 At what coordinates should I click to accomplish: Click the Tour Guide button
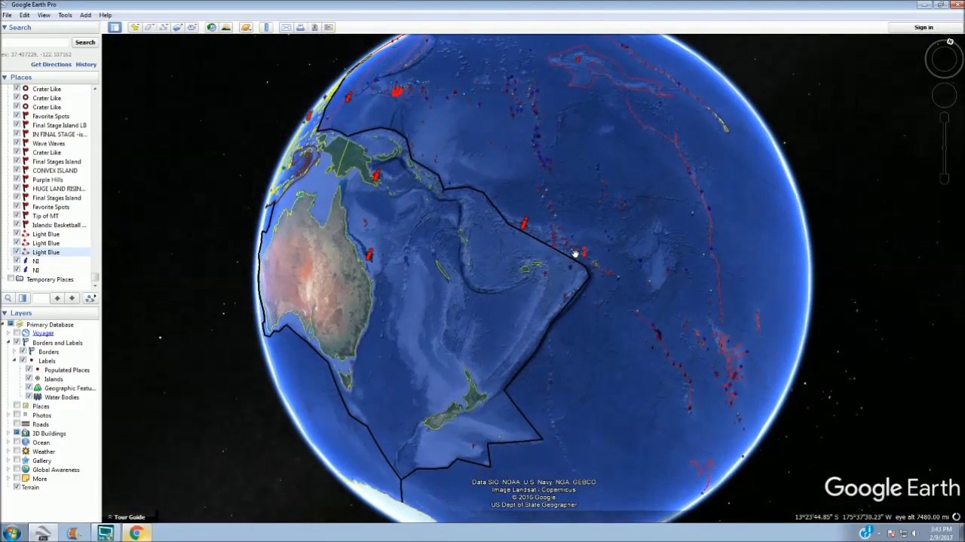tap(126, 517)
